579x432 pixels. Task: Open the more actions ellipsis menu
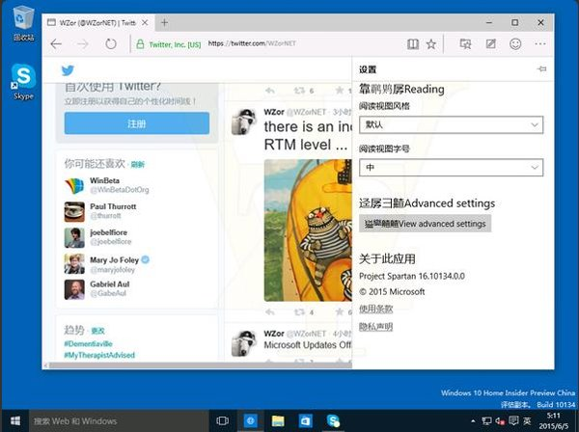540,43
